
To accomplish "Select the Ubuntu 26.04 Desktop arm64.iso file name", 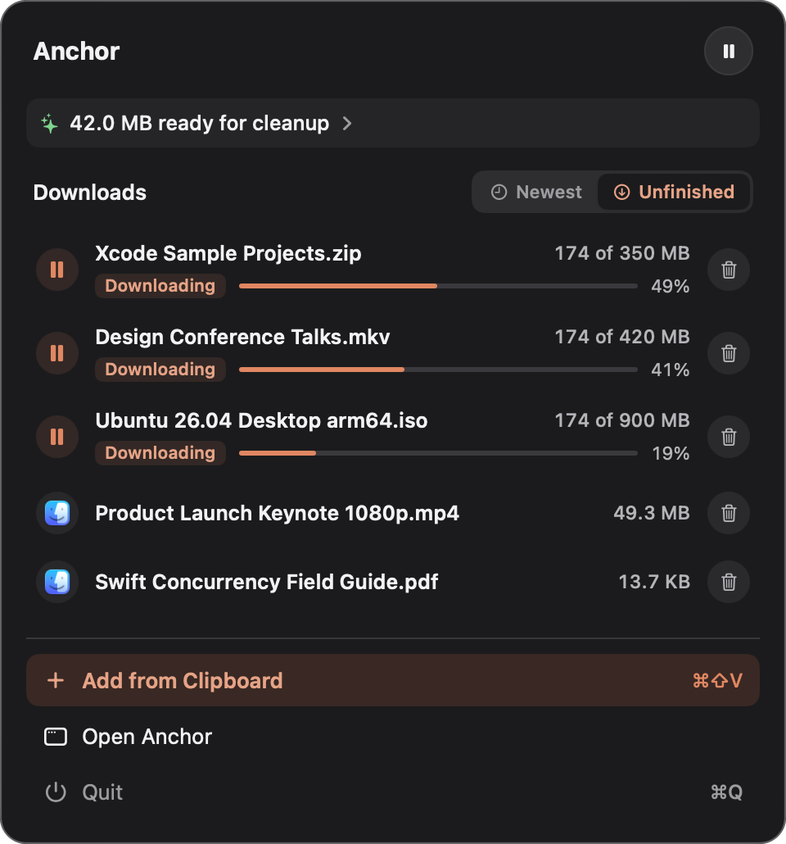I will (261, 420).
